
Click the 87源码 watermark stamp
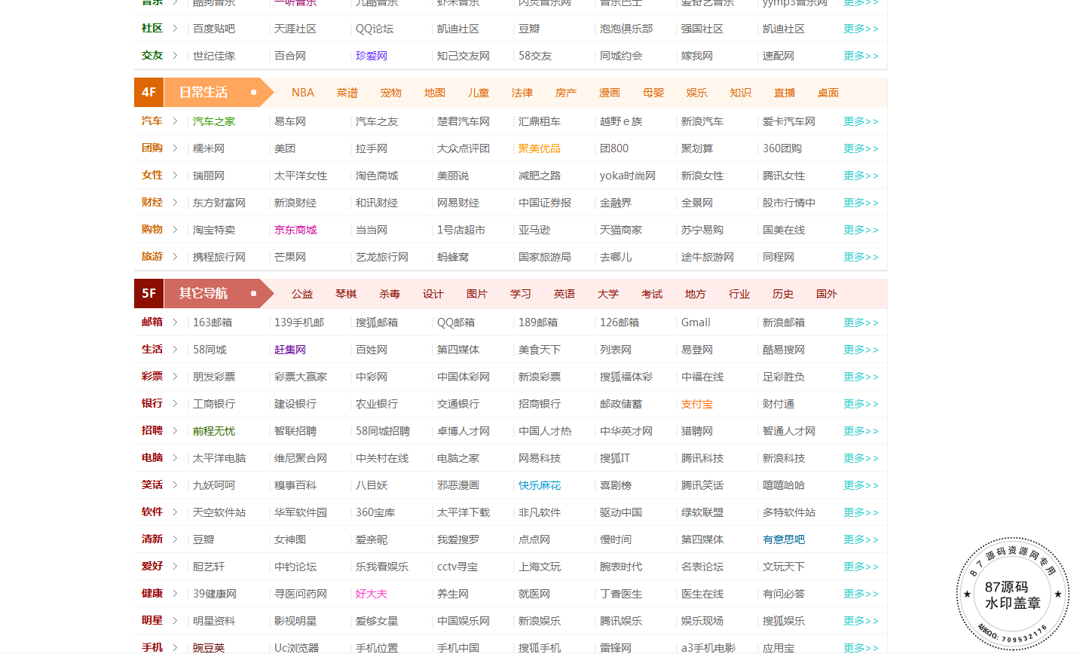(x=1012, y=594)
